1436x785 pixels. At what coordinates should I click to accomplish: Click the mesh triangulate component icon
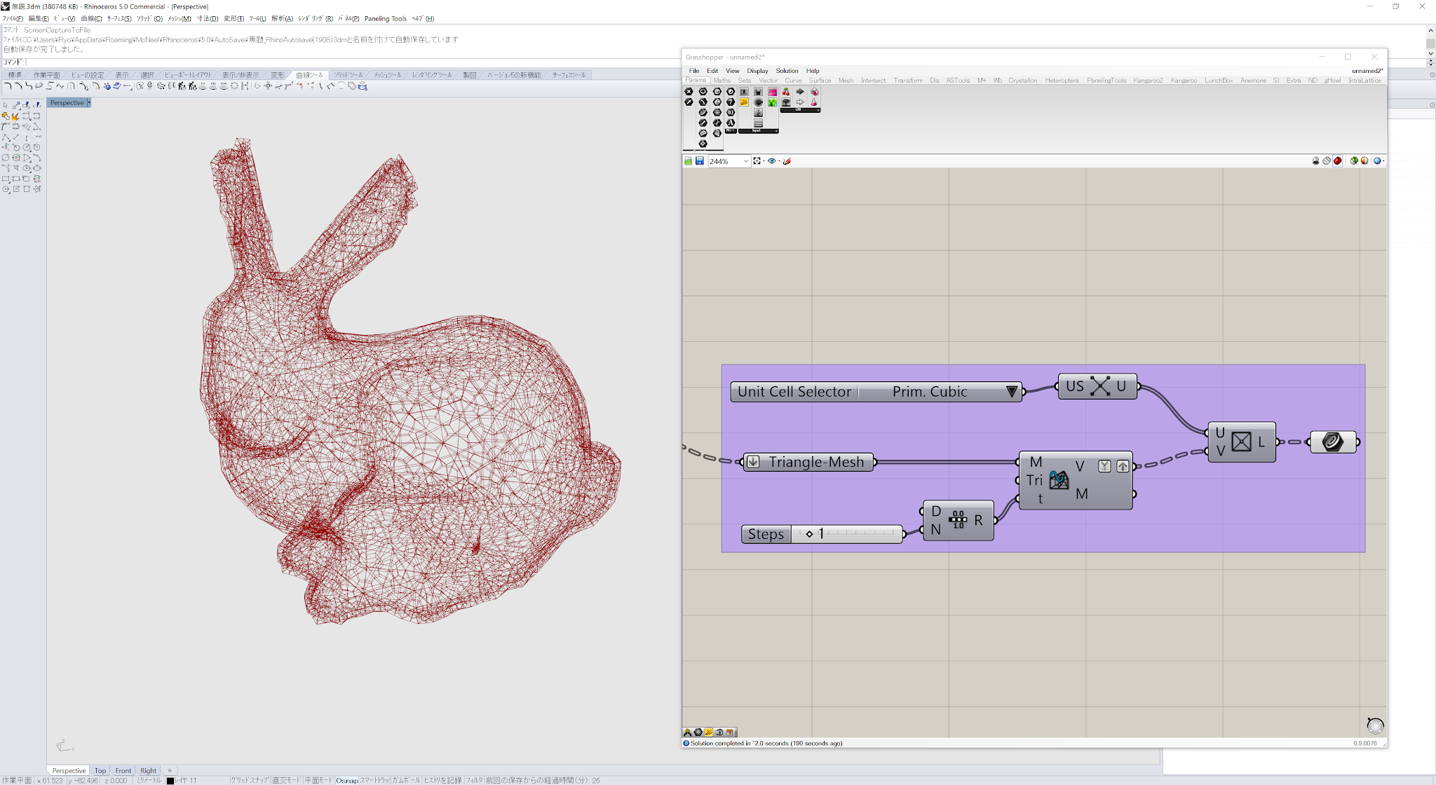click(1058, 480)
